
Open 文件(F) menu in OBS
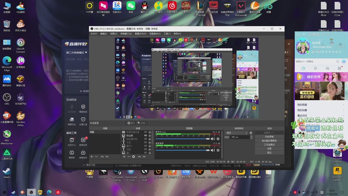point(94,34)
